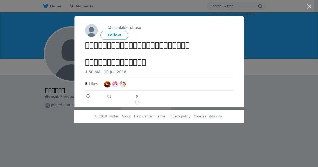The width and height of the screenshot is (318, 167).
Task: Open third liker's avatar
Action: (122, 84)
